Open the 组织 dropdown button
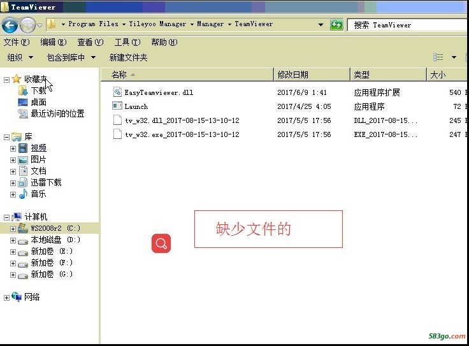The width and height of the screenshot is (469, 346). pyautogui.click(x=20, y=57)
